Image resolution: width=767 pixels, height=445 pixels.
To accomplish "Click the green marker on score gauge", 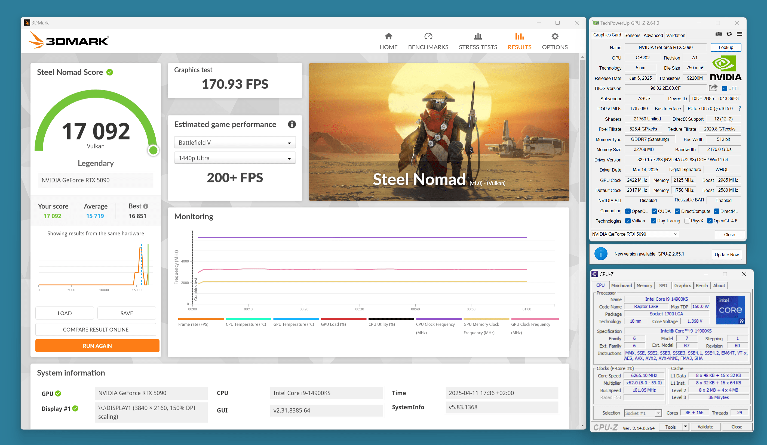I will pyautogui.click(x=153, y=150).
